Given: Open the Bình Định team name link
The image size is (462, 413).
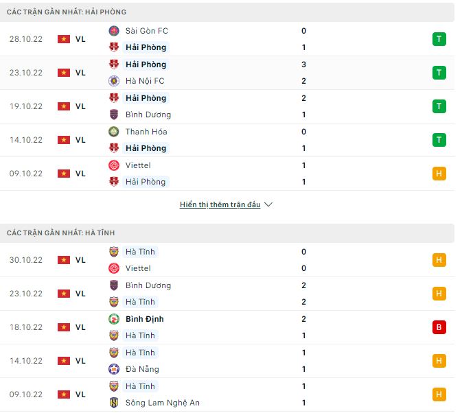Looking at the screenshot, I should tap(144, 319).
